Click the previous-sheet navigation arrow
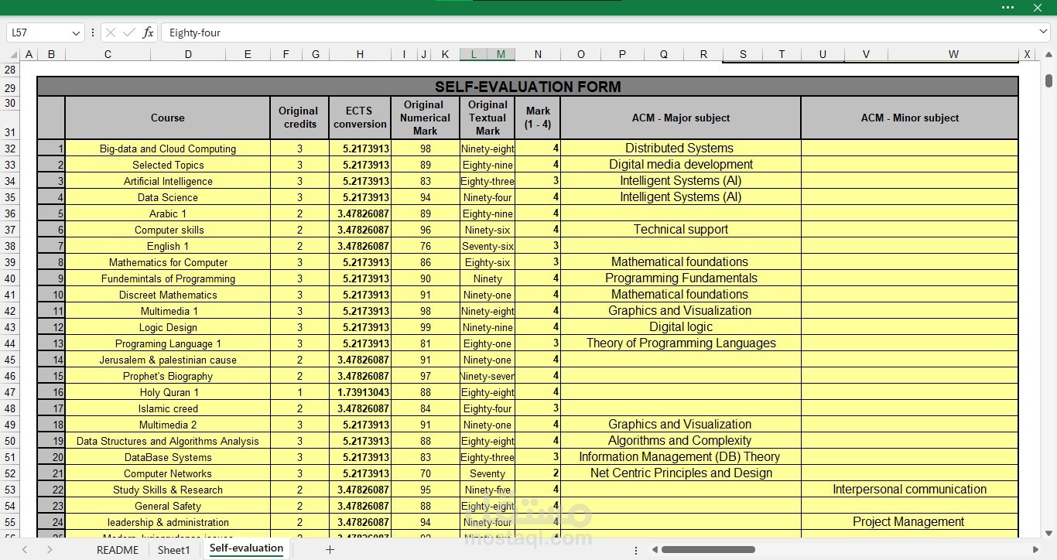Image resolution: width=1057 pixels, height=560 pixels. pos(23,550)
